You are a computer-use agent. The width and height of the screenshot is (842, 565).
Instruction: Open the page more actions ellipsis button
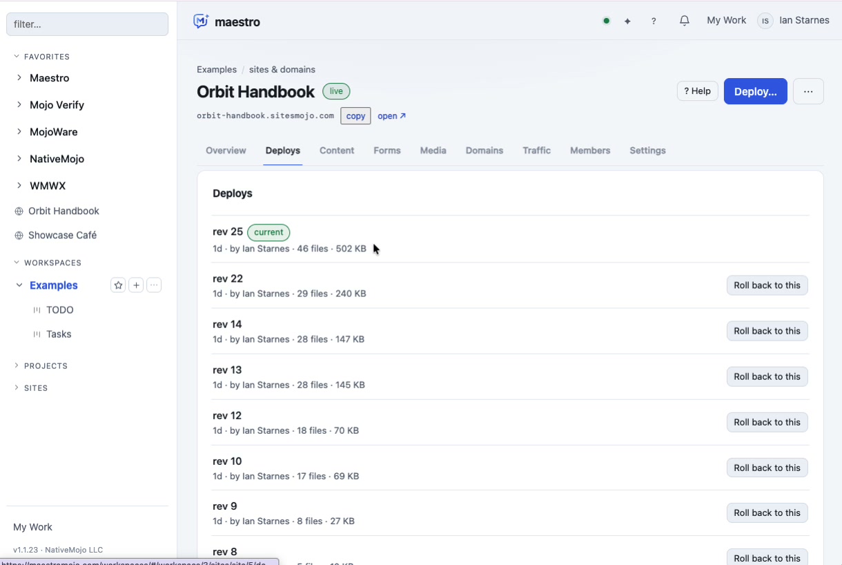808,91
